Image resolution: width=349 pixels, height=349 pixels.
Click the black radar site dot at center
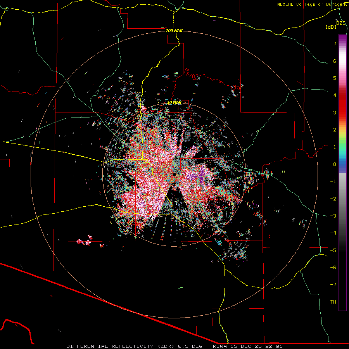174,174
